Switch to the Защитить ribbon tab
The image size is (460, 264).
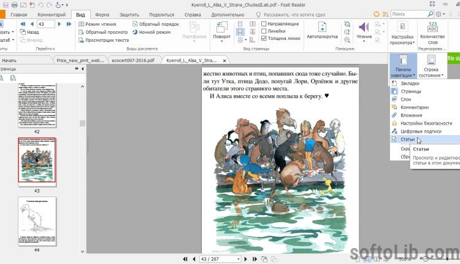click(129, 14)
